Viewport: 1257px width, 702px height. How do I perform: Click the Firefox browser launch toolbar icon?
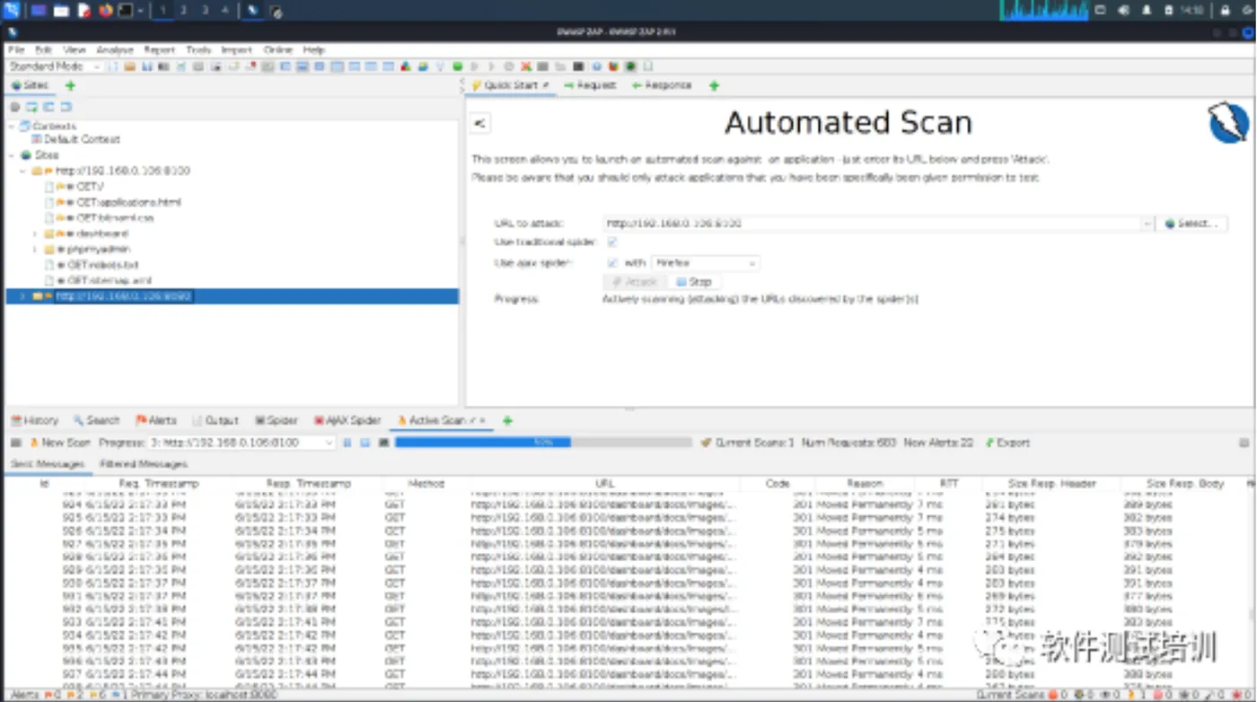point(613,66)
